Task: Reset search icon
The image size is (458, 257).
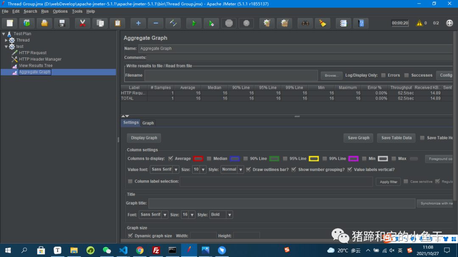Action: (323, 23)
